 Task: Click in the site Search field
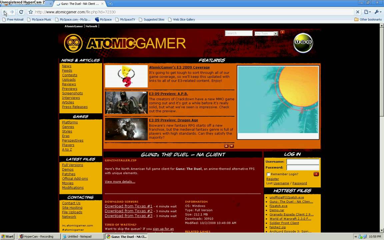point(239,33)
